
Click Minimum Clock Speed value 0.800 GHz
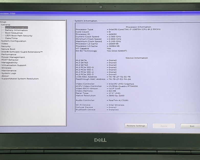point(115,39)
